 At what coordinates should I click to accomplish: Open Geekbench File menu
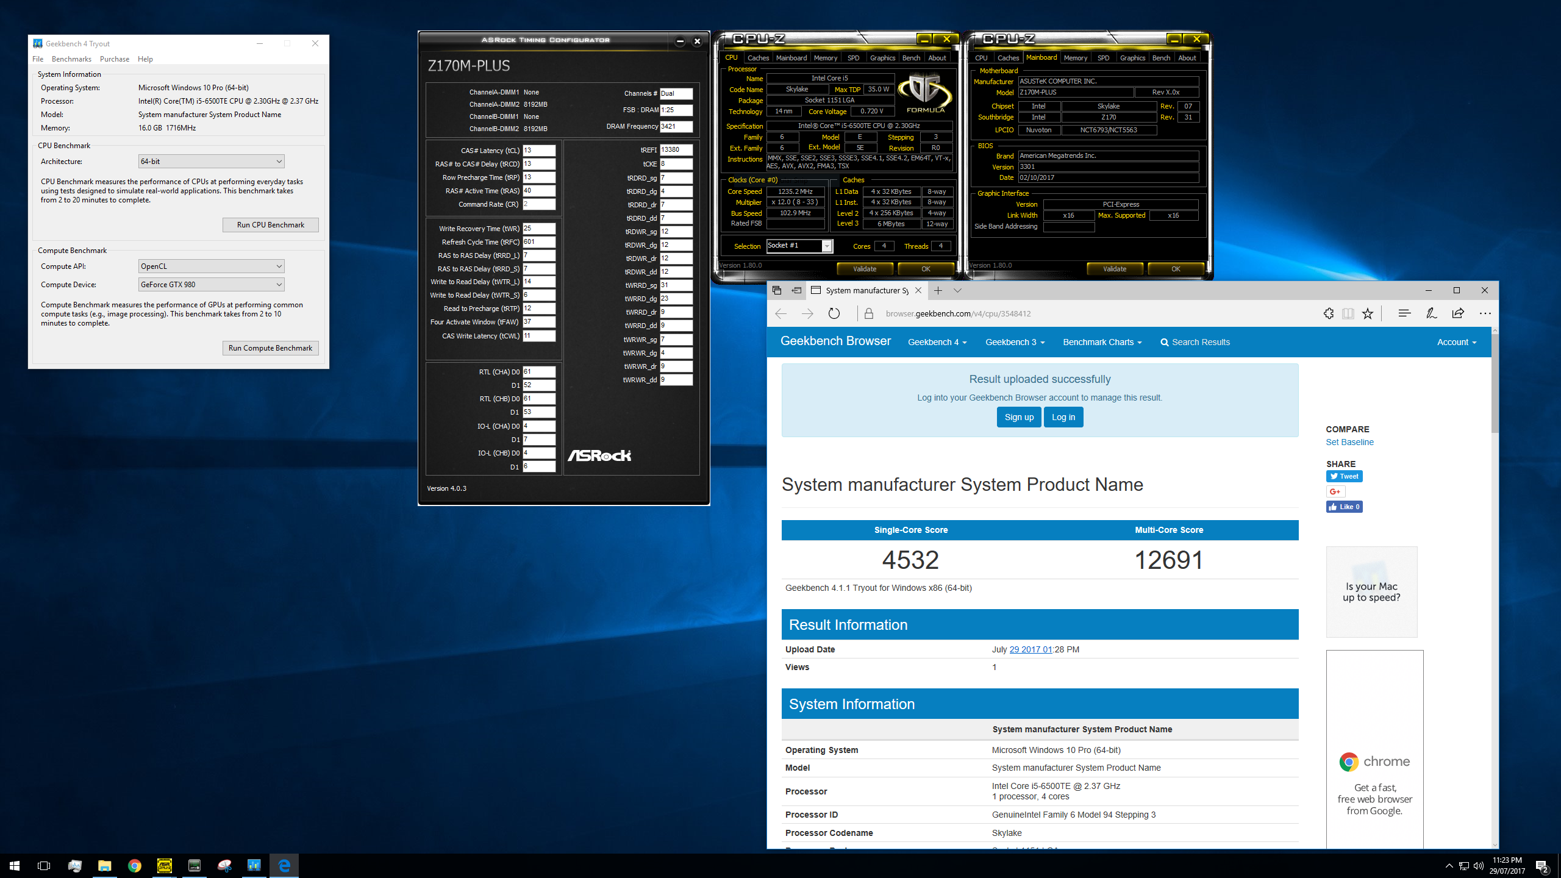[38, 59]
